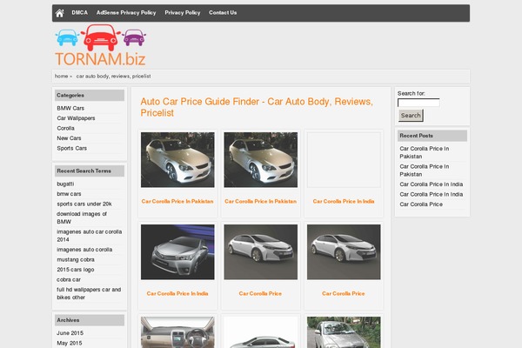Click the TORNAM.biz logo
The width and height of the screenshot is (522, 348).
pyautogui.click(x=101, y=45)
